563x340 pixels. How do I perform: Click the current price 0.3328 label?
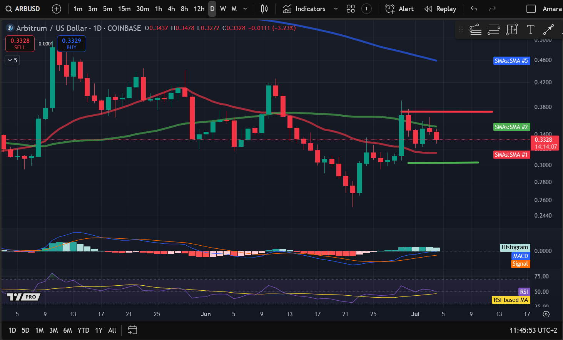545,143
